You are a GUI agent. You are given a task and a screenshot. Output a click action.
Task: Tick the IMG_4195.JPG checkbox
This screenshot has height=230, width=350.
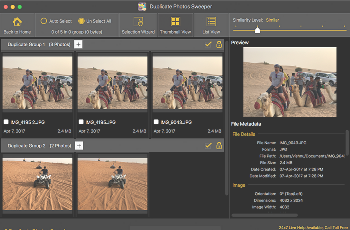tap(81, 122)
